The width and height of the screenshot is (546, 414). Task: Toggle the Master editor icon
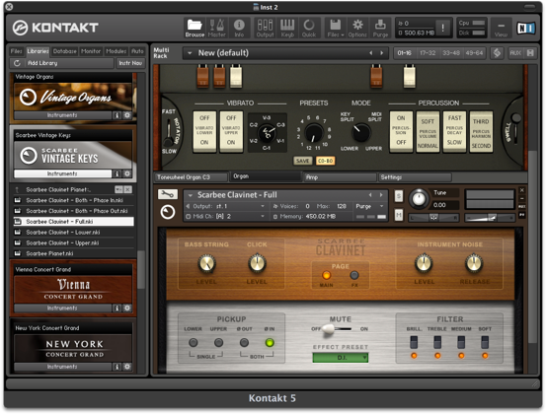click(x=216, y=28)
